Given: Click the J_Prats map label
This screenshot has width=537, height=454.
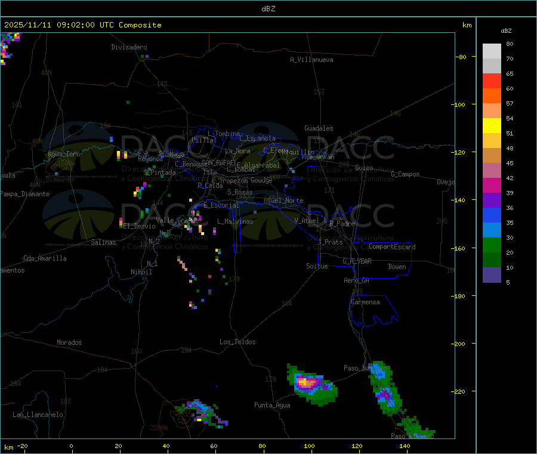Looking at the screenshot, I should tap(331, 242).
